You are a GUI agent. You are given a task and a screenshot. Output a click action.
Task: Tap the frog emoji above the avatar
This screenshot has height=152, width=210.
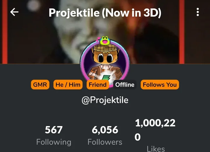coord(105,40)
